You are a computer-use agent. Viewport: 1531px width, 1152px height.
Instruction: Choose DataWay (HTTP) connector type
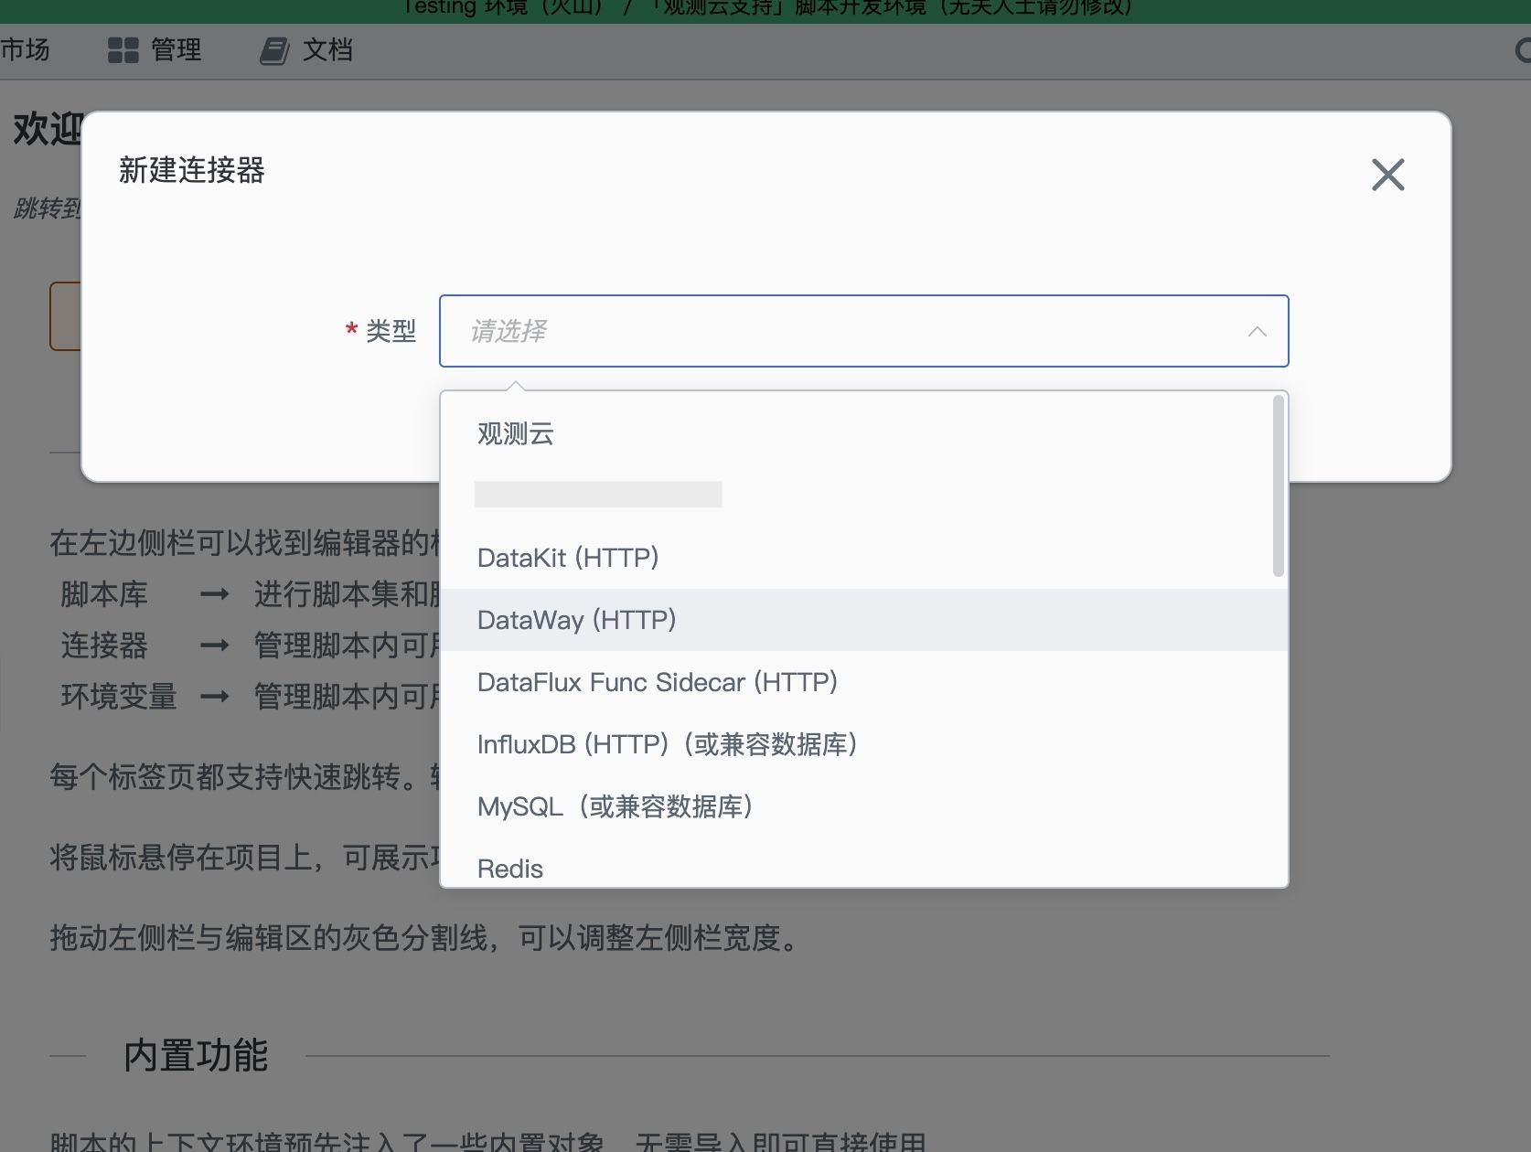(863, 620)
